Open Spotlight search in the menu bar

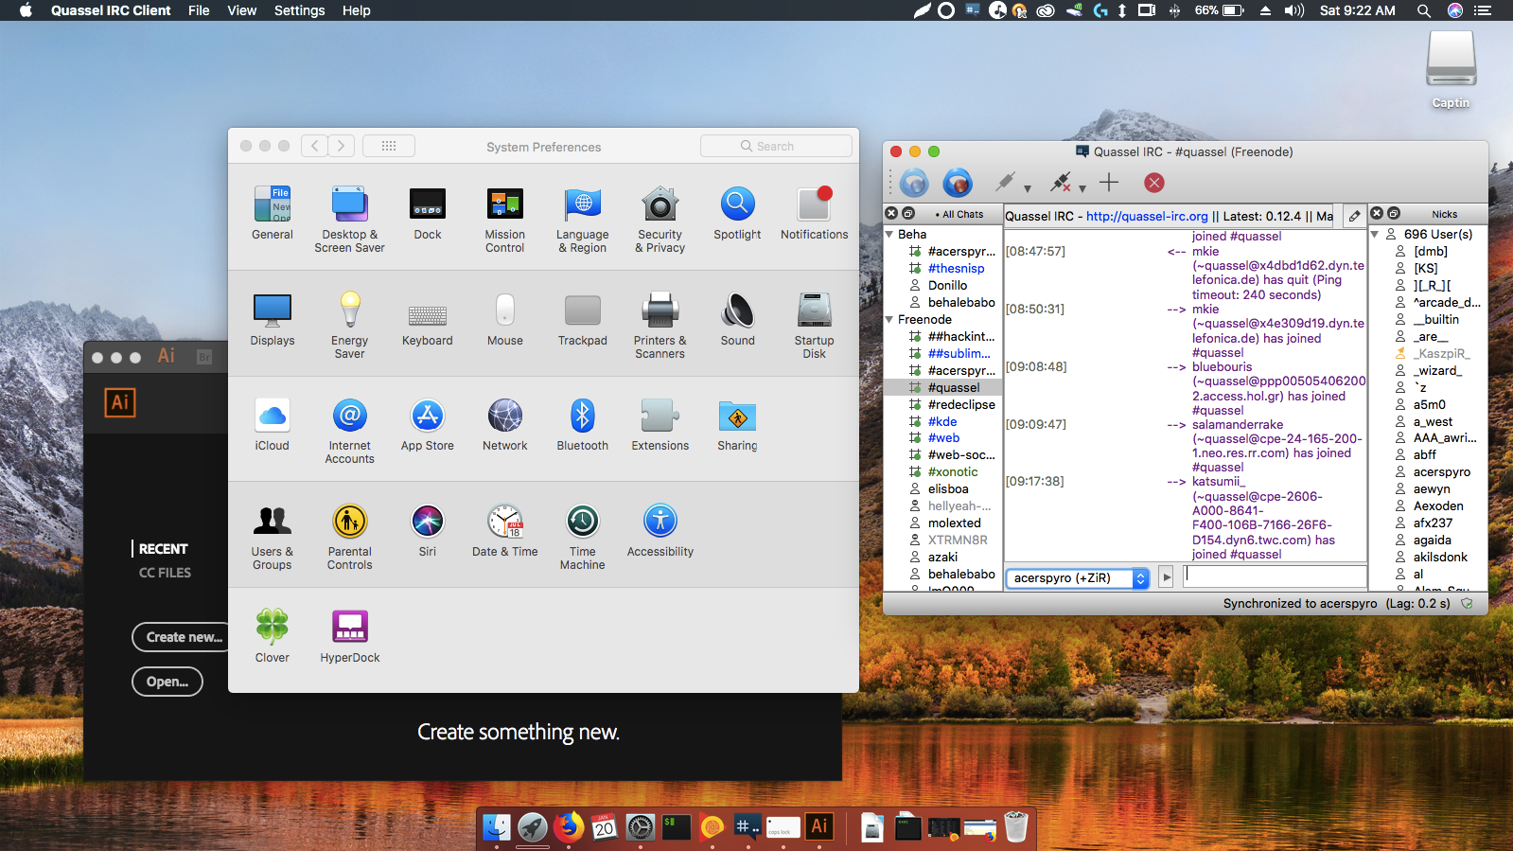tap(1423, 10)
